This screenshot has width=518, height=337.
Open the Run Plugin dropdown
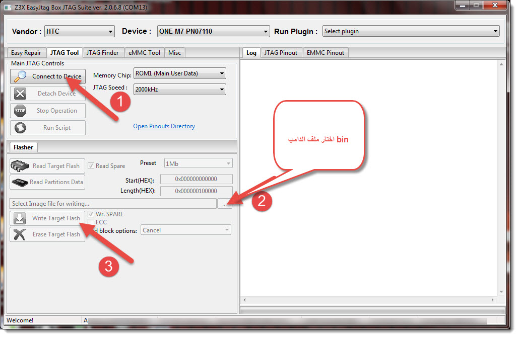point(411,31)
